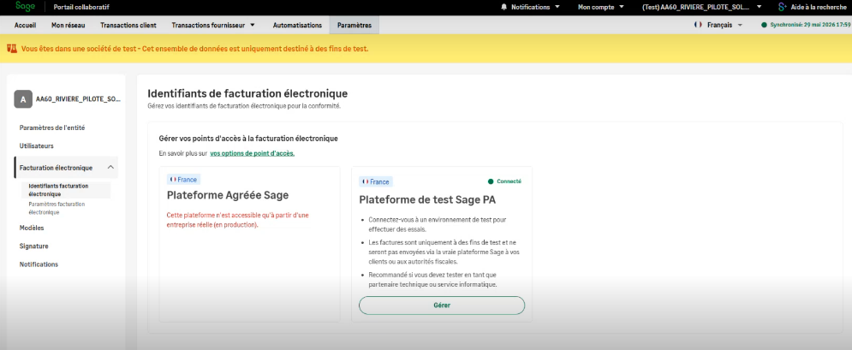Open the Aide à la recherche sparkle icon
The height and width of the screenshot is (350, 852).
tap(782, 7)
